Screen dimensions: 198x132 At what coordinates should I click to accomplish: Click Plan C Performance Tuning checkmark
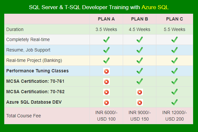[174, 71]
